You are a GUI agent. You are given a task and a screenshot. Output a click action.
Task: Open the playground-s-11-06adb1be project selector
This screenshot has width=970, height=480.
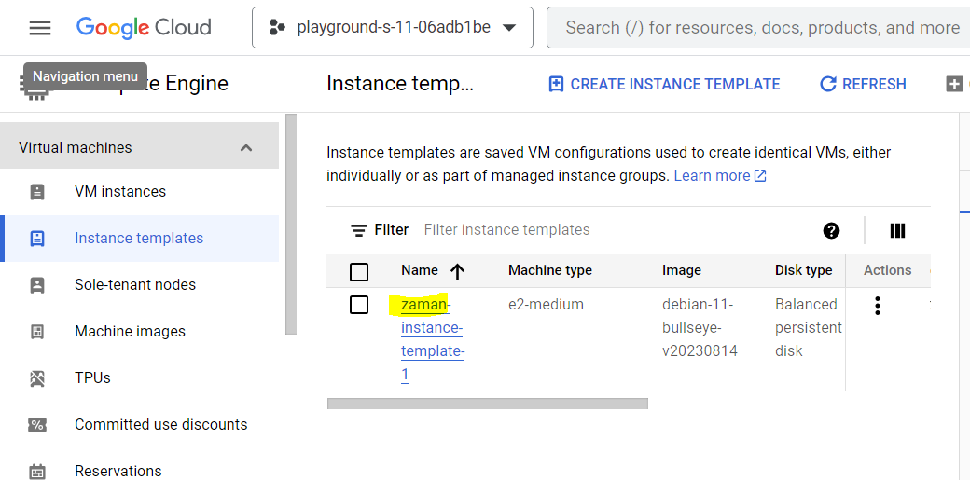click(392, 28)
